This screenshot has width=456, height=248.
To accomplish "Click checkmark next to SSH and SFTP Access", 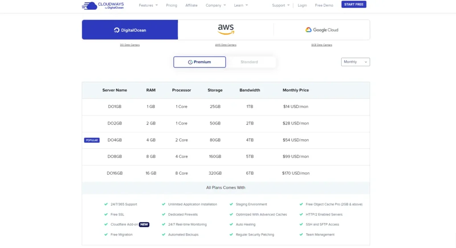I will point(301,224).
